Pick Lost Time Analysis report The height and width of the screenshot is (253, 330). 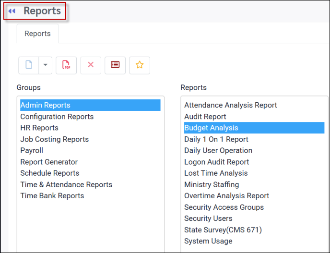pos(254,173)
